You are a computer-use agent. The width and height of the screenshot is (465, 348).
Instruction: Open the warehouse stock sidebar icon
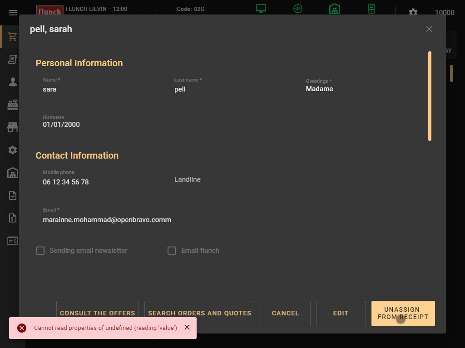pos(12,173)
